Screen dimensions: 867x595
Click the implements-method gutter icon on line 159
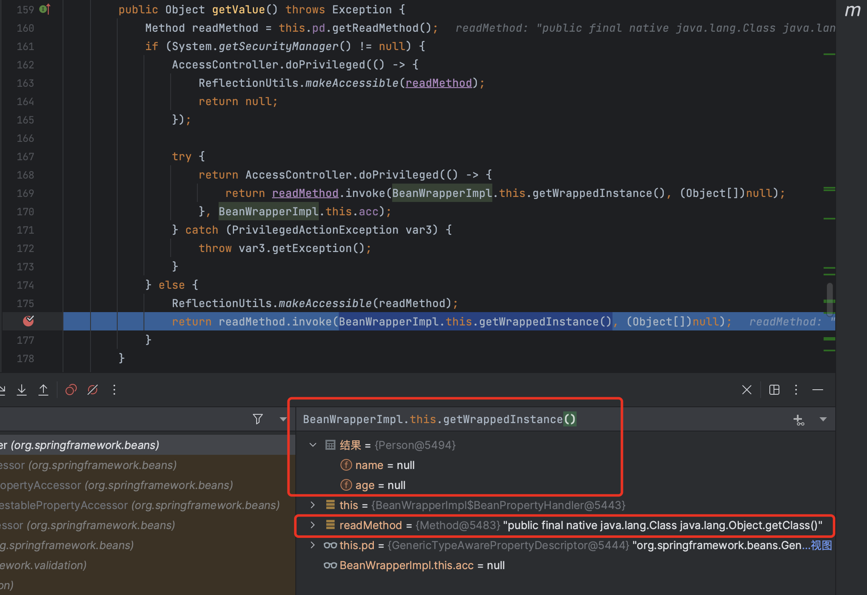point(45,9)
